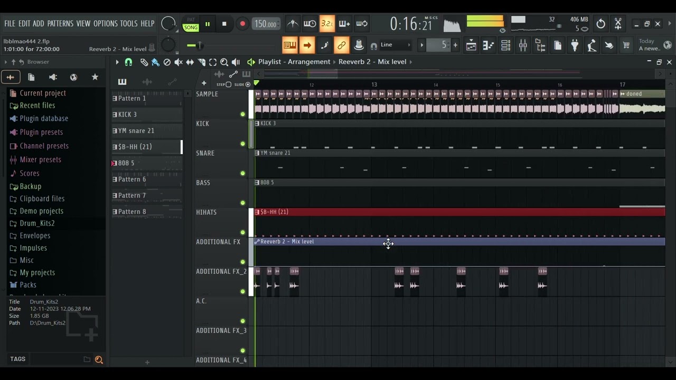The height and width of the screenshot is (380, 676).
Task: Click the time display 0:16:21
Action: (x=411, y=24)
